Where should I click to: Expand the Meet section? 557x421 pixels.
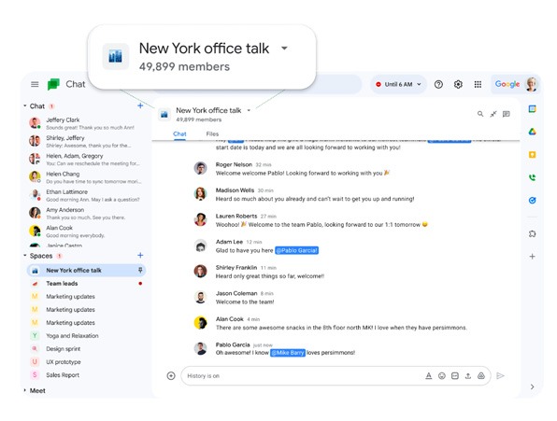(x=25, y=390)
